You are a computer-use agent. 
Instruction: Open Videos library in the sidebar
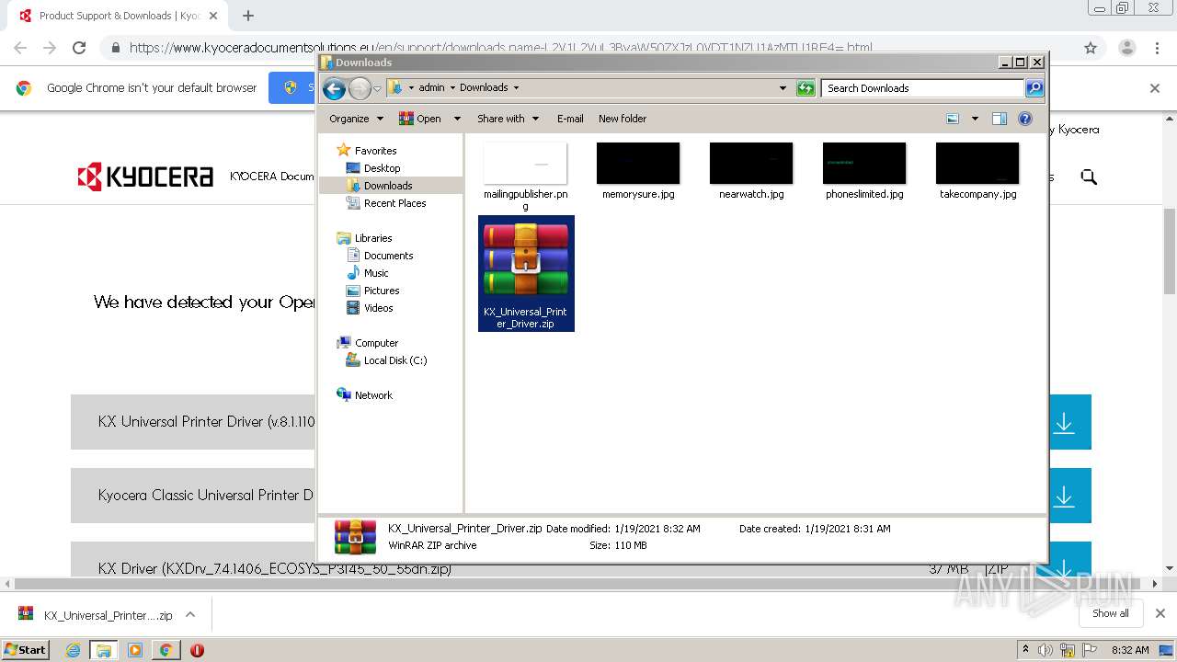point(378,308)
